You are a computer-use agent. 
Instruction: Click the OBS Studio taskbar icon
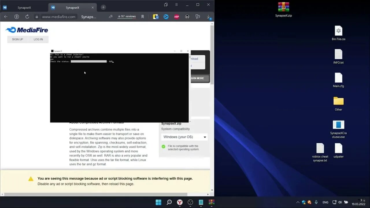pyautogui.click(x=190, y=202)
